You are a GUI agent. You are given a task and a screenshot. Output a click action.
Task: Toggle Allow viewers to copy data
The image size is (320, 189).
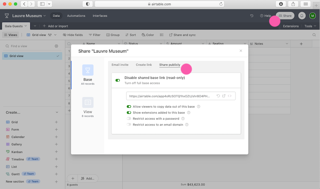pyautogui.click(x=129, y=107)
